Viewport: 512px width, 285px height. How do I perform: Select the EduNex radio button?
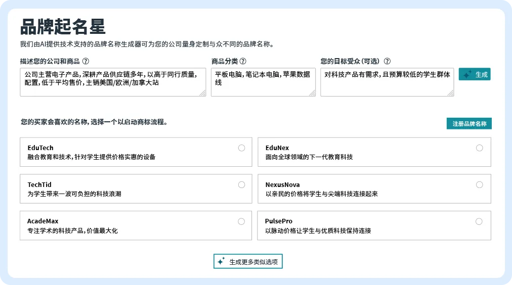(479, 148)
